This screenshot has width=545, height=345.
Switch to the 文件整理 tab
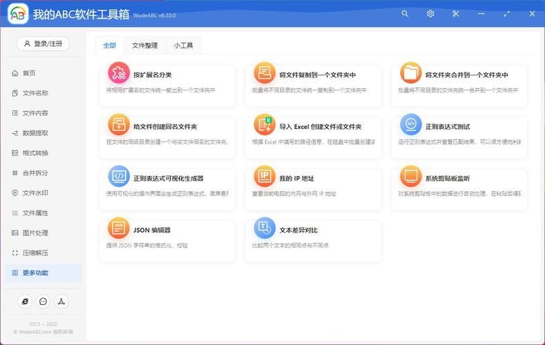pos(144,46)
